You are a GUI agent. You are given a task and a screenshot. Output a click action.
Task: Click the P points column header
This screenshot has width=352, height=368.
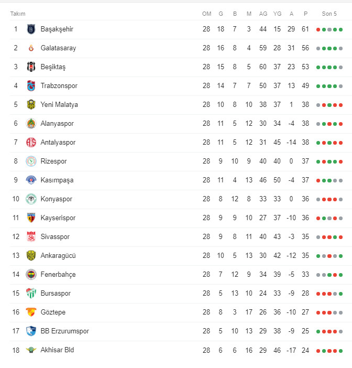(x=306, y=14)
